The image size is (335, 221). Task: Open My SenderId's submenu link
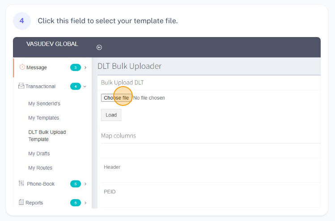[x=44, y=104]
